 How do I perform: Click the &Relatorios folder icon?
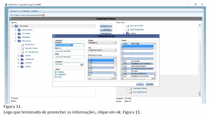pyautogui.click(x=19, y=37)
